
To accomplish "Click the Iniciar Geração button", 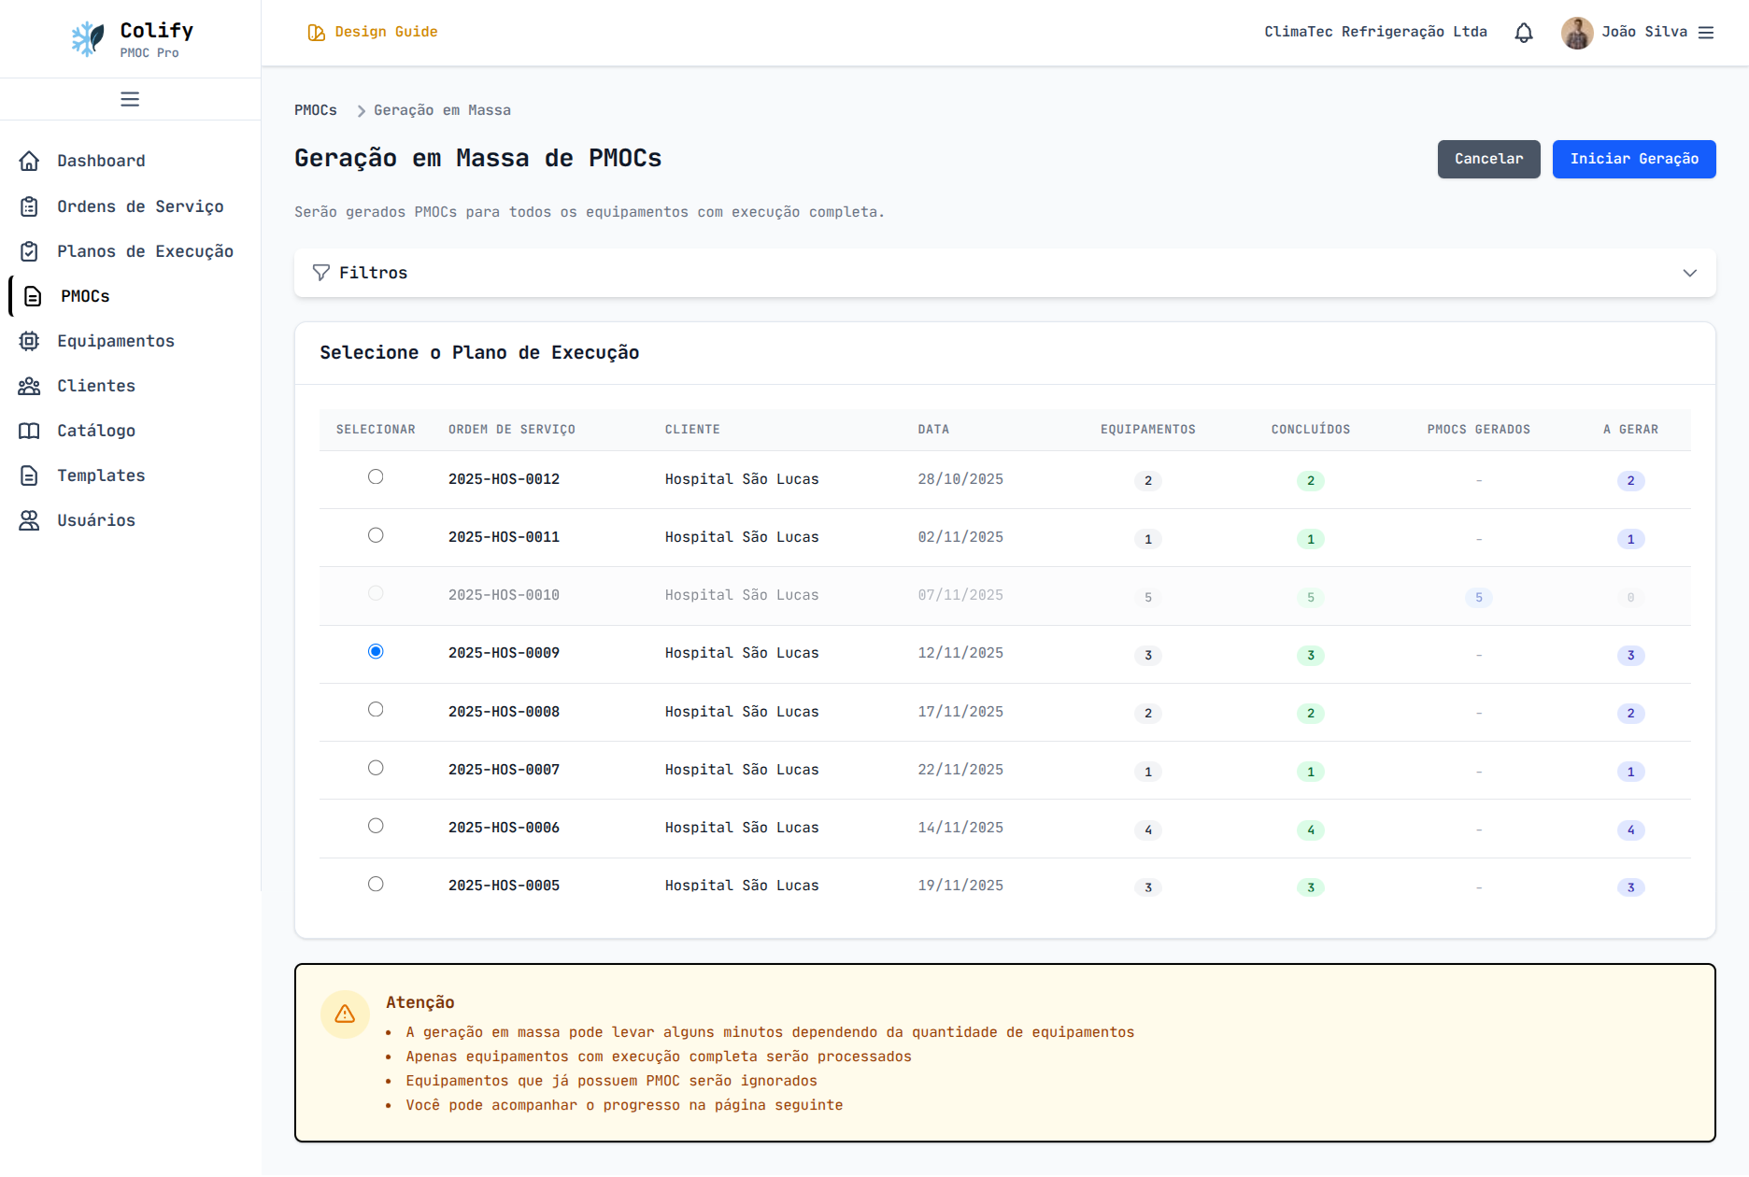I will click(1633, 159).
